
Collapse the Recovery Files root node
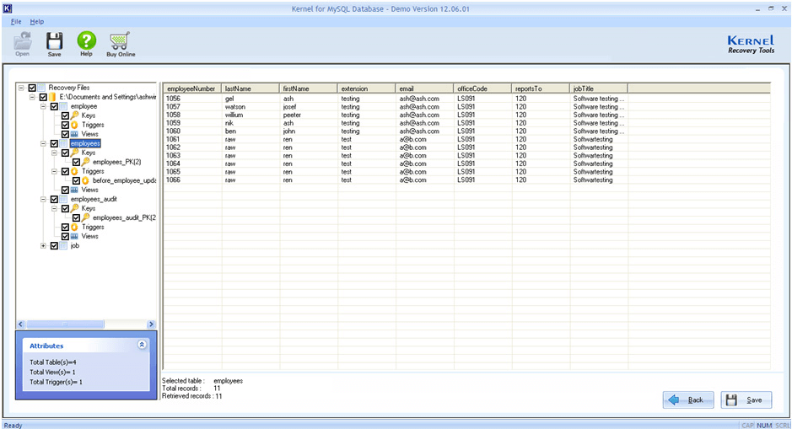pos(21,88)
